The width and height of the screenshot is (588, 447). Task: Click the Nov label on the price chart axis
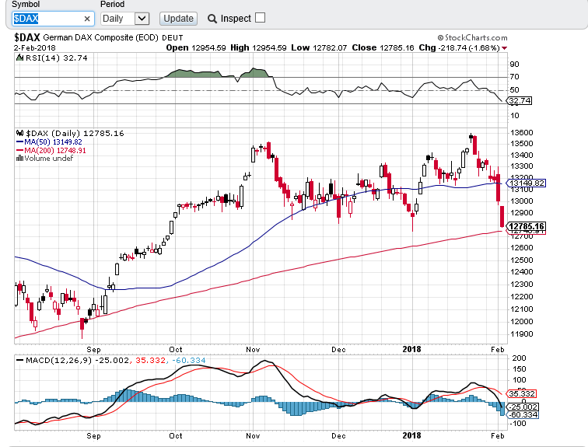tap(253, 350)
